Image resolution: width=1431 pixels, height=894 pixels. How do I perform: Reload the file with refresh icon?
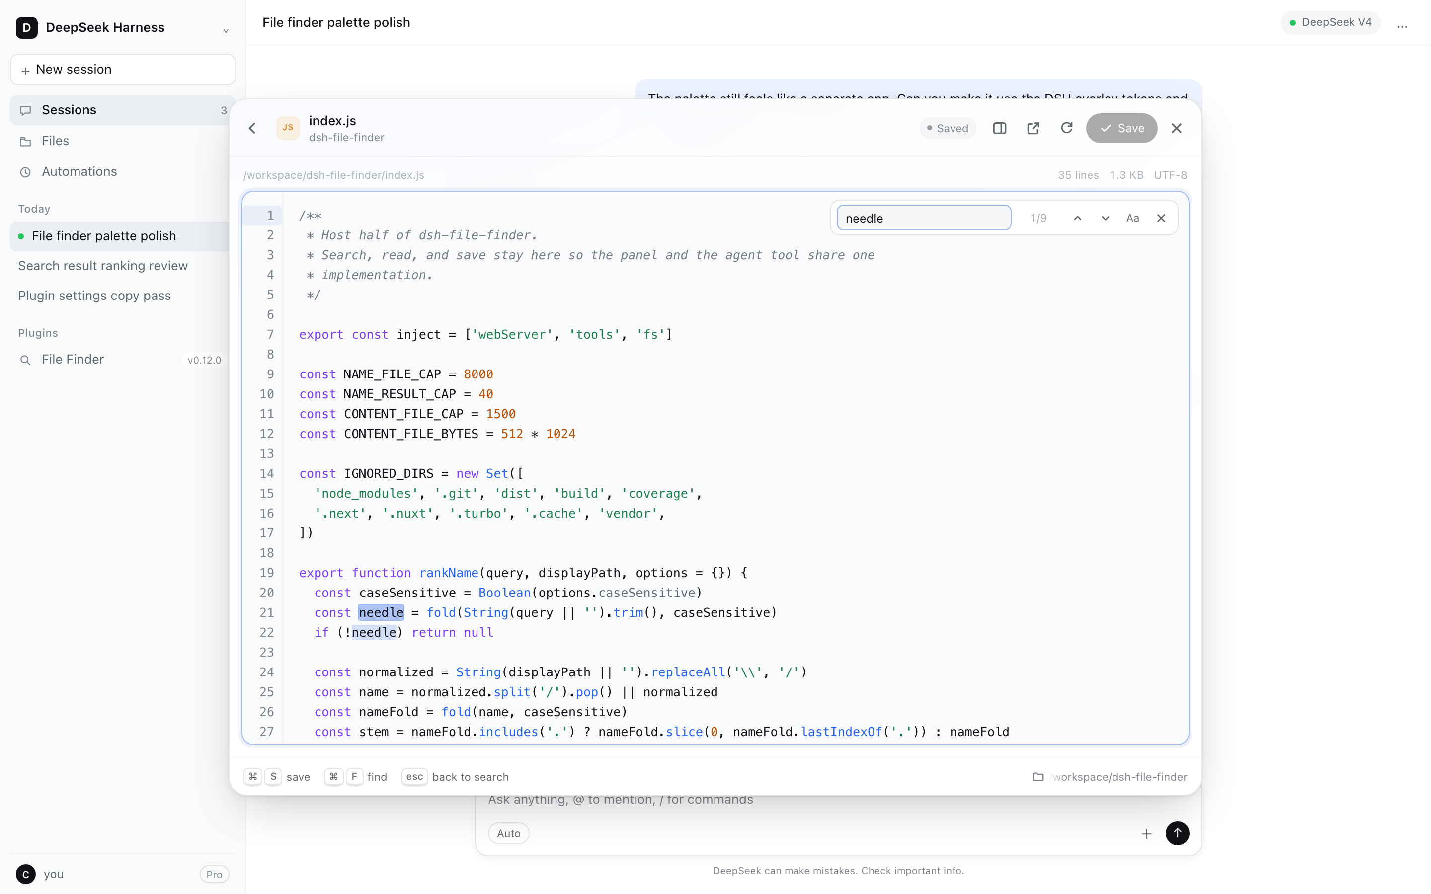1067,128
